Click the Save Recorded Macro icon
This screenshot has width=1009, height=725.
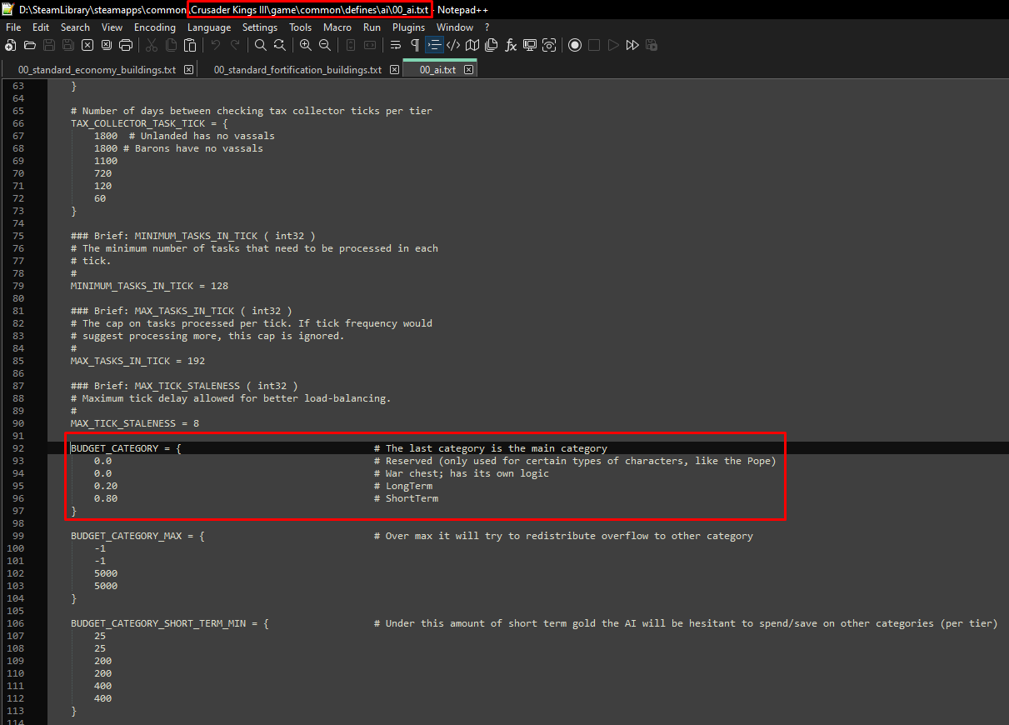pyautogui.click(x=652, y=45)
